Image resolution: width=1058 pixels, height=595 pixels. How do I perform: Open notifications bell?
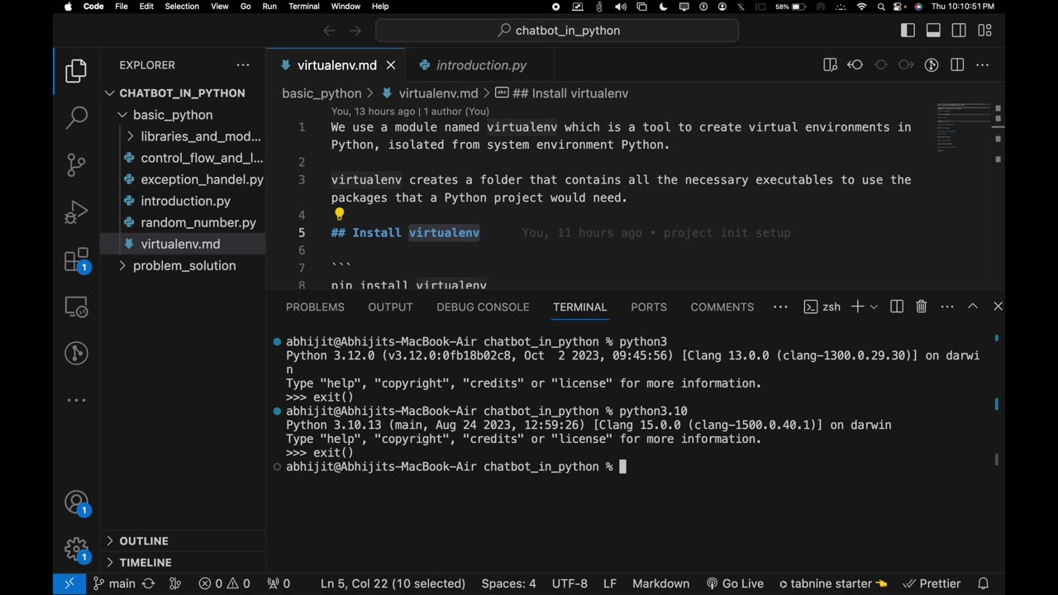point(984,583)
